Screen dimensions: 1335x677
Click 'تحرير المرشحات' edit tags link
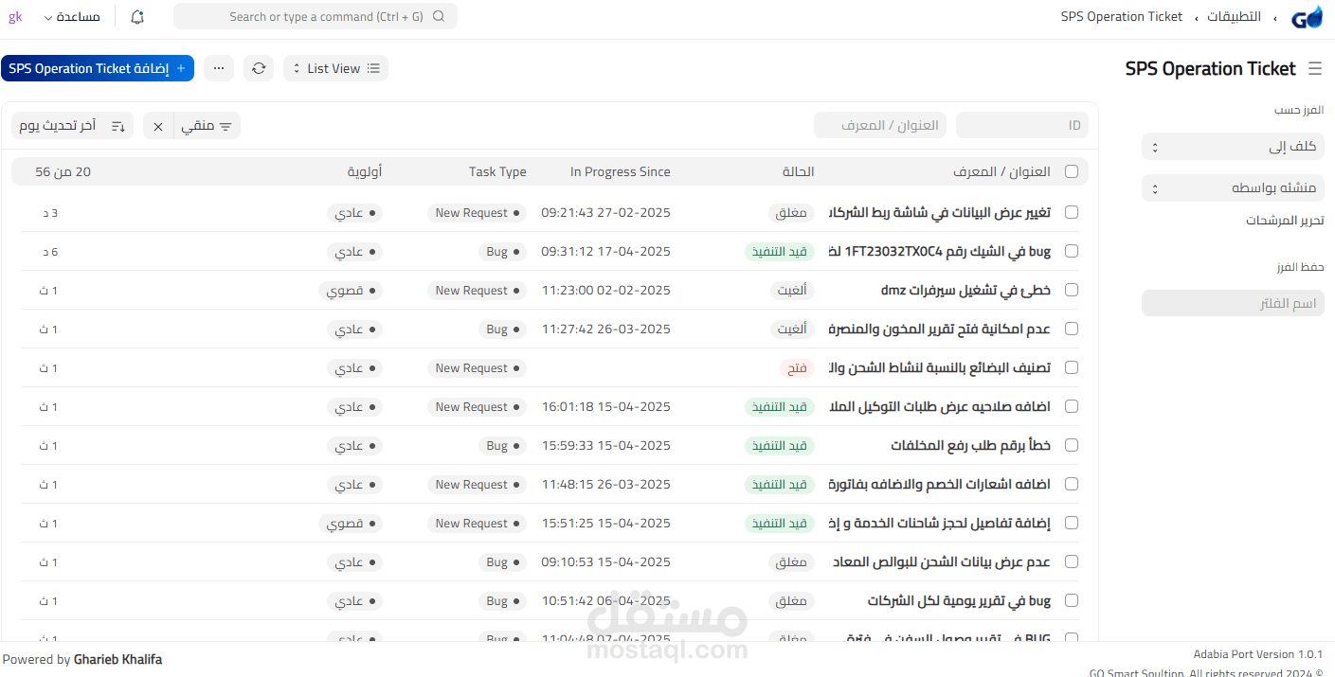point(1285,220)
